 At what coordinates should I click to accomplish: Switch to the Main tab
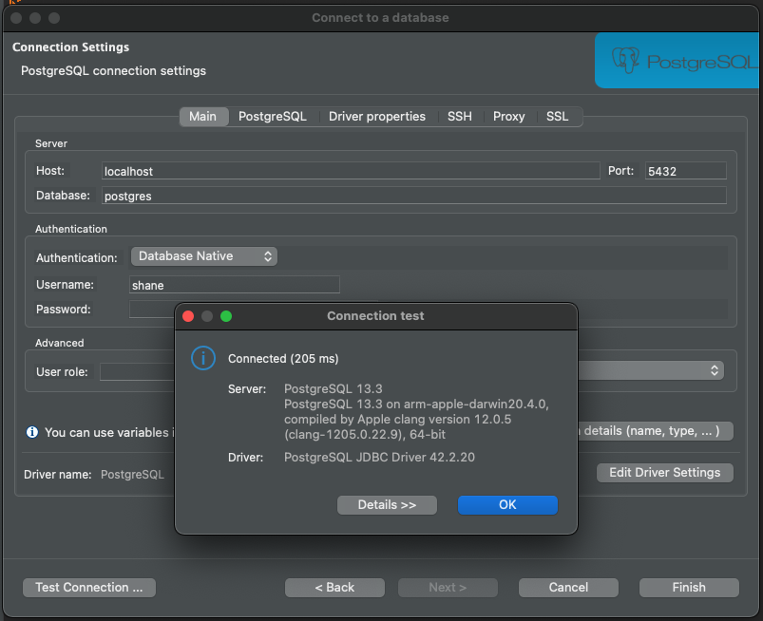[x=203, y=117]
